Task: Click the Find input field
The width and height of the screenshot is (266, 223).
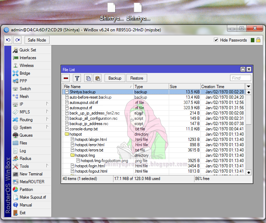Action: (x=241, y=78)
